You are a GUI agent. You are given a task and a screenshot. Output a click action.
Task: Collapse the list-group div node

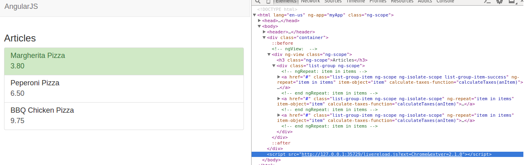coord(274,66)
